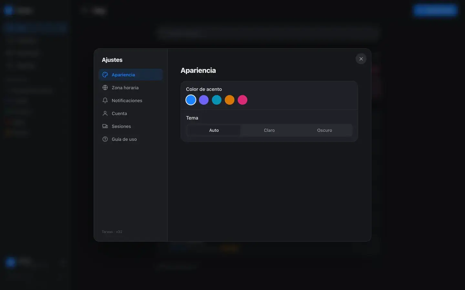
Task: Click the palette icon beside Apariencia
Action: (105, 75)
